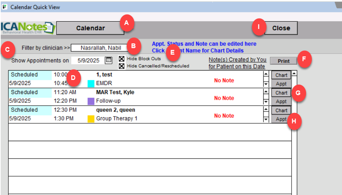342x195 pixels.
Task: Click the Calendar button
Action: coord(90,28)
